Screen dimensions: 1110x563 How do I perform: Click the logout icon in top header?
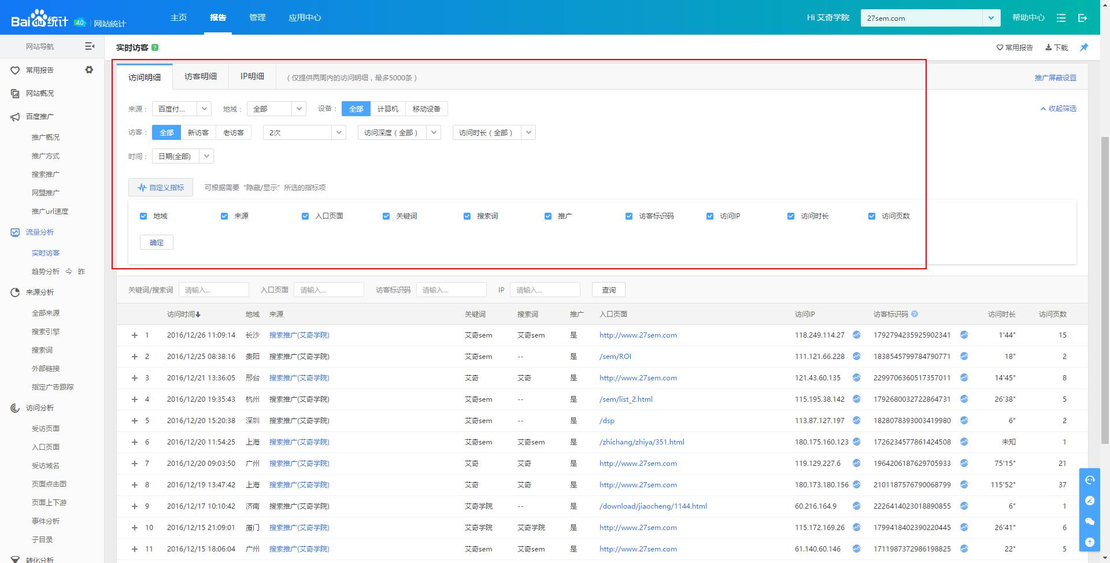(x=1083, y=18)
